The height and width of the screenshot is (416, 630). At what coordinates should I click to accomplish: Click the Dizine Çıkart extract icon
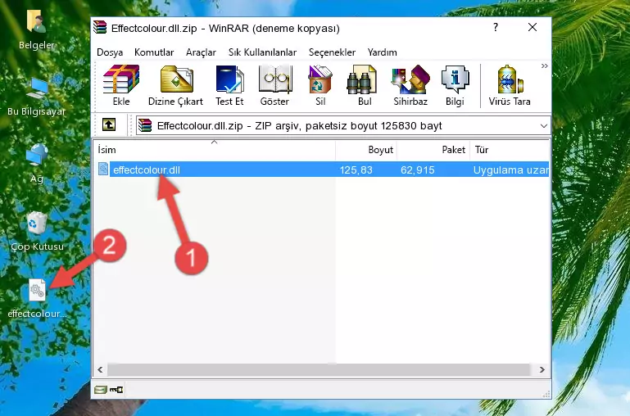(x=175, y=85)
